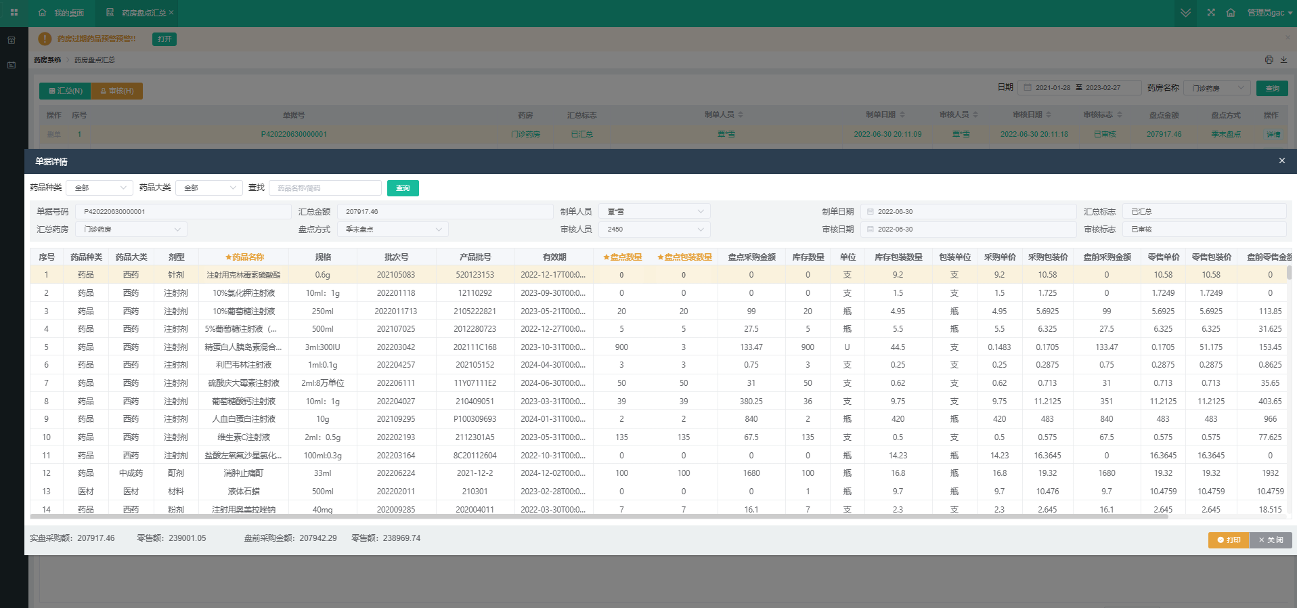This screenshot has width=1297, height=608.
Task: Click the 盘点数量 column header
Action: (622, 257)
